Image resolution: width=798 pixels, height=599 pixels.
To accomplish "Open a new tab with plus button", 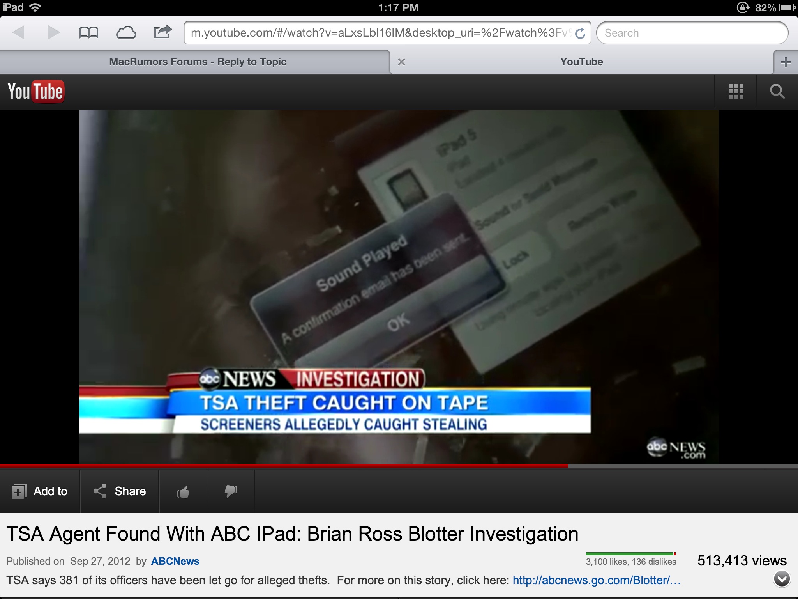I will pyautogui.click(x=786, y=62).
